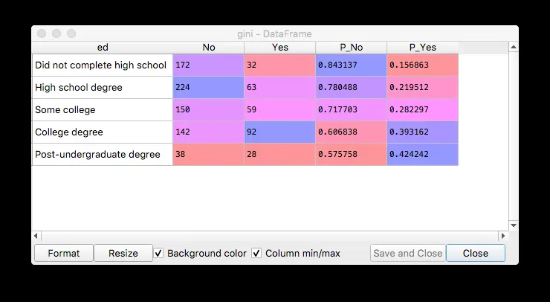
Task: Click cell with value 0.717703
Action: [x=351, y=109]
